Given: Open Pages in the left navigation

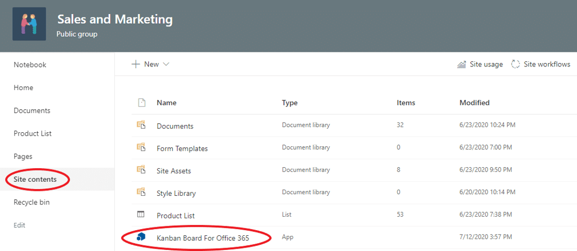Looking at the screenshot, I should pos(23,156).
